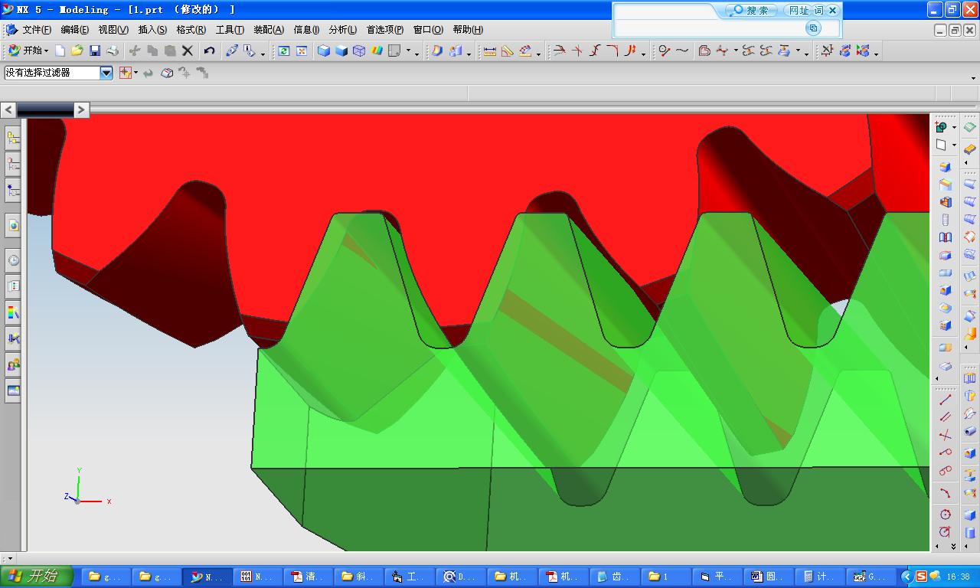Click the Fit view icon
The image size is (980, 588).
pyautogui.click(x=302, y=51)
